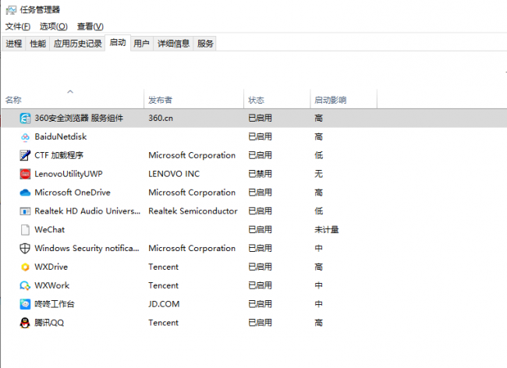Click Tencent publisher in the 腾讯QQ row
Screen dimensions: 507x368
(x=163, y=323)
